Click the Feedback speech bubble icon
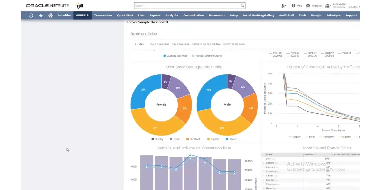 click(x=308, y=6)
